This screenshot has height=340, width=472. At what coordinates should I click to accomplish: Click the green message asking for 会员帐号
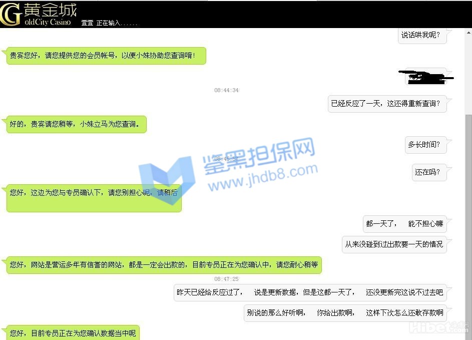pyautogui.click(x=106, y=56)
